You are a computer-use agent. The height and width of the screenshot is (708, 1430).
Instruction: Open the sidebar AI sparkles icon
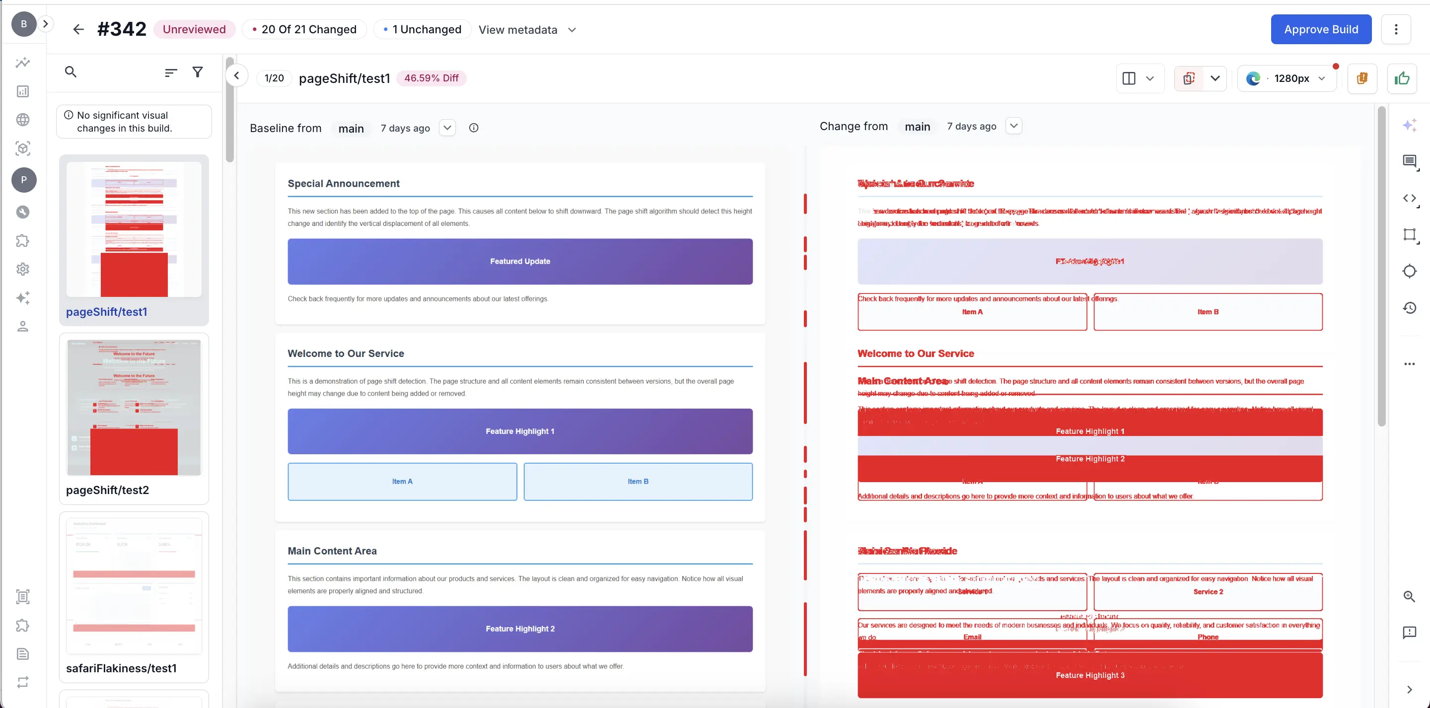point(23,297)
